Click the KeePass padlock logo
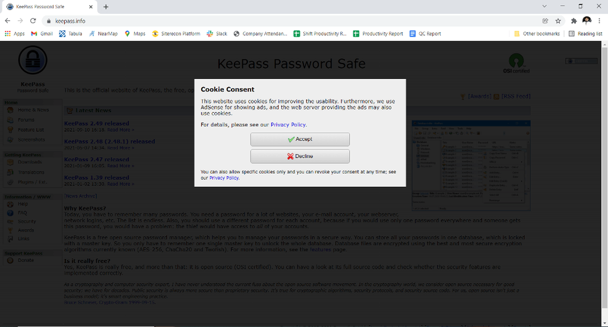This screenshot has width=608, height=327. [x=33, y=60]
